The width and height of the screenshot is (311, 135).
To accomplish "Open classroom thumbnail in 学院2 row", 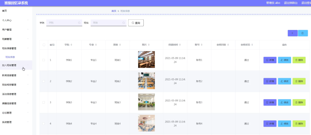I will (x=146, y=81).
